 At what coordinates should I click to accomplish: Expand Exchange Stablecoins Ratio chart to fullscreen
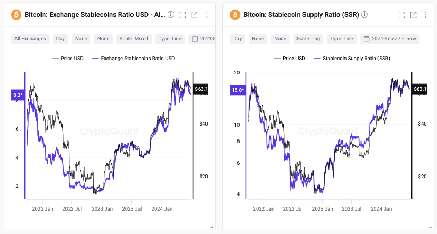point(183,15)
